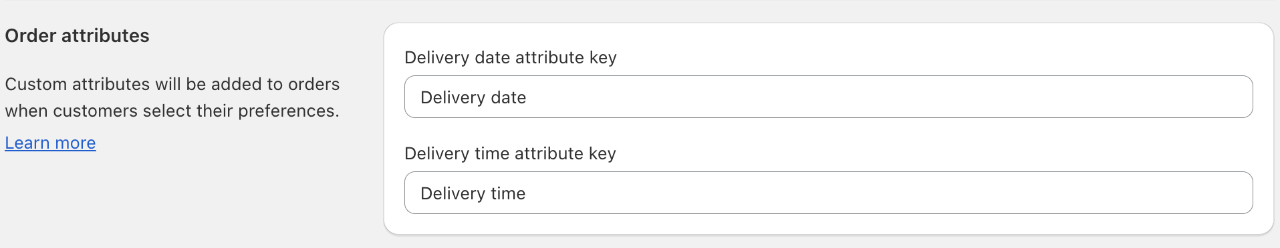The image size is (1280, 248).
Task: Click the word "more" in the link
Action: click(76, 143)
